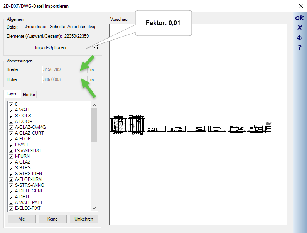307x233 pixels.
Task: Toggle the E-ELEC-FIXT layer checkbox
Action: tap(11, 208)
